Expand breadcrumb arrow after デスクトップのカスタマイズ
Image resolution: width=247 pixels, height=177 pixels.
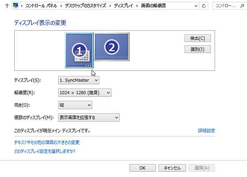[x=110, y=6]
